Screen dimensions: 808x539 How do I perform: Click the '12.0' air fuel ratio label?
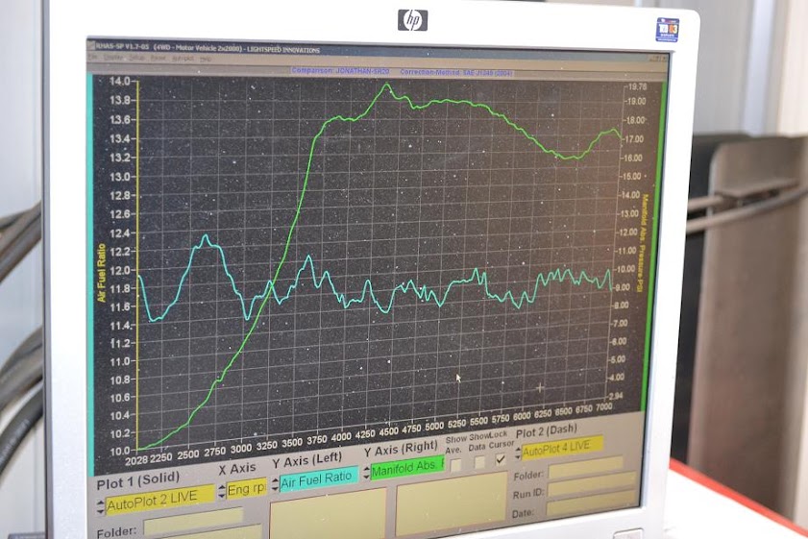click(x=119, y=270)
